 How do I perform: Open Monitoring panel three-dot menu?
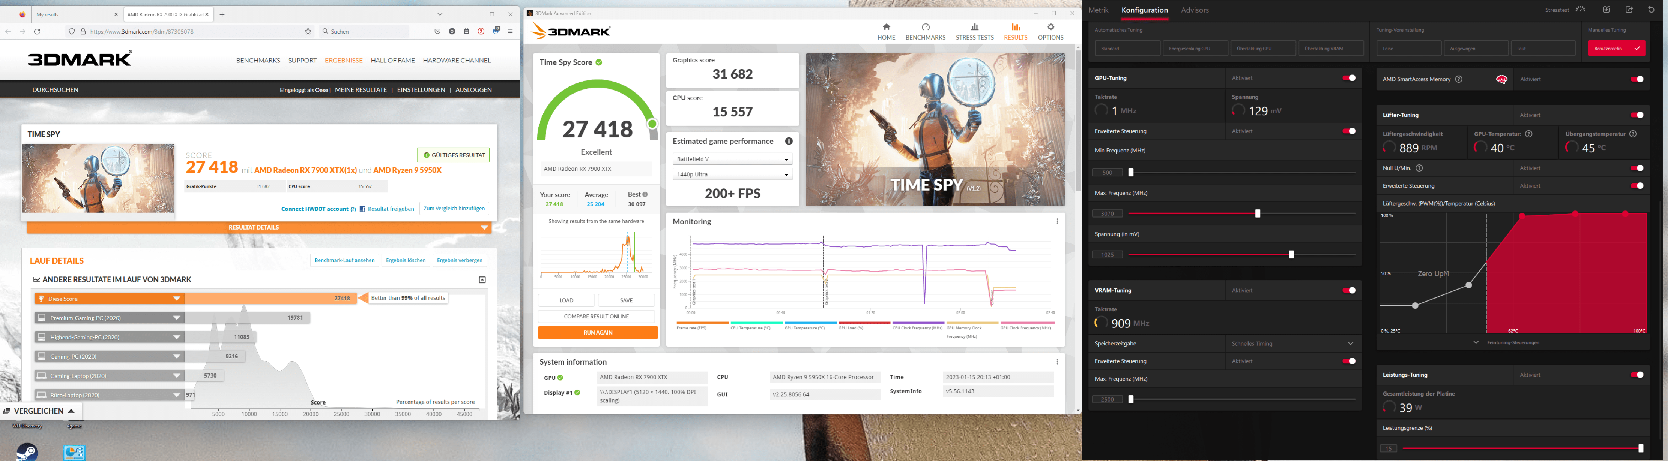pyautogui.click(x=1058, y=221)
